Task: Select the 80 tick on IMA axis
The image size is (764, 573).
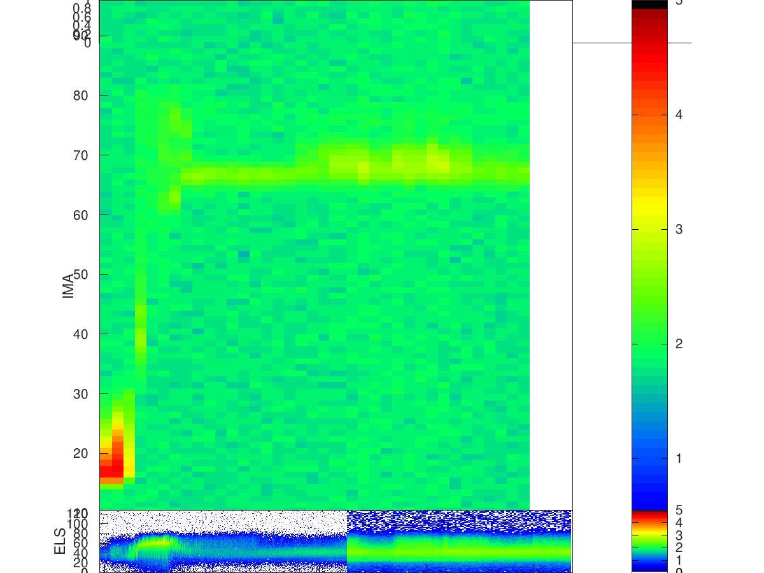Action: tap(81, 96)
